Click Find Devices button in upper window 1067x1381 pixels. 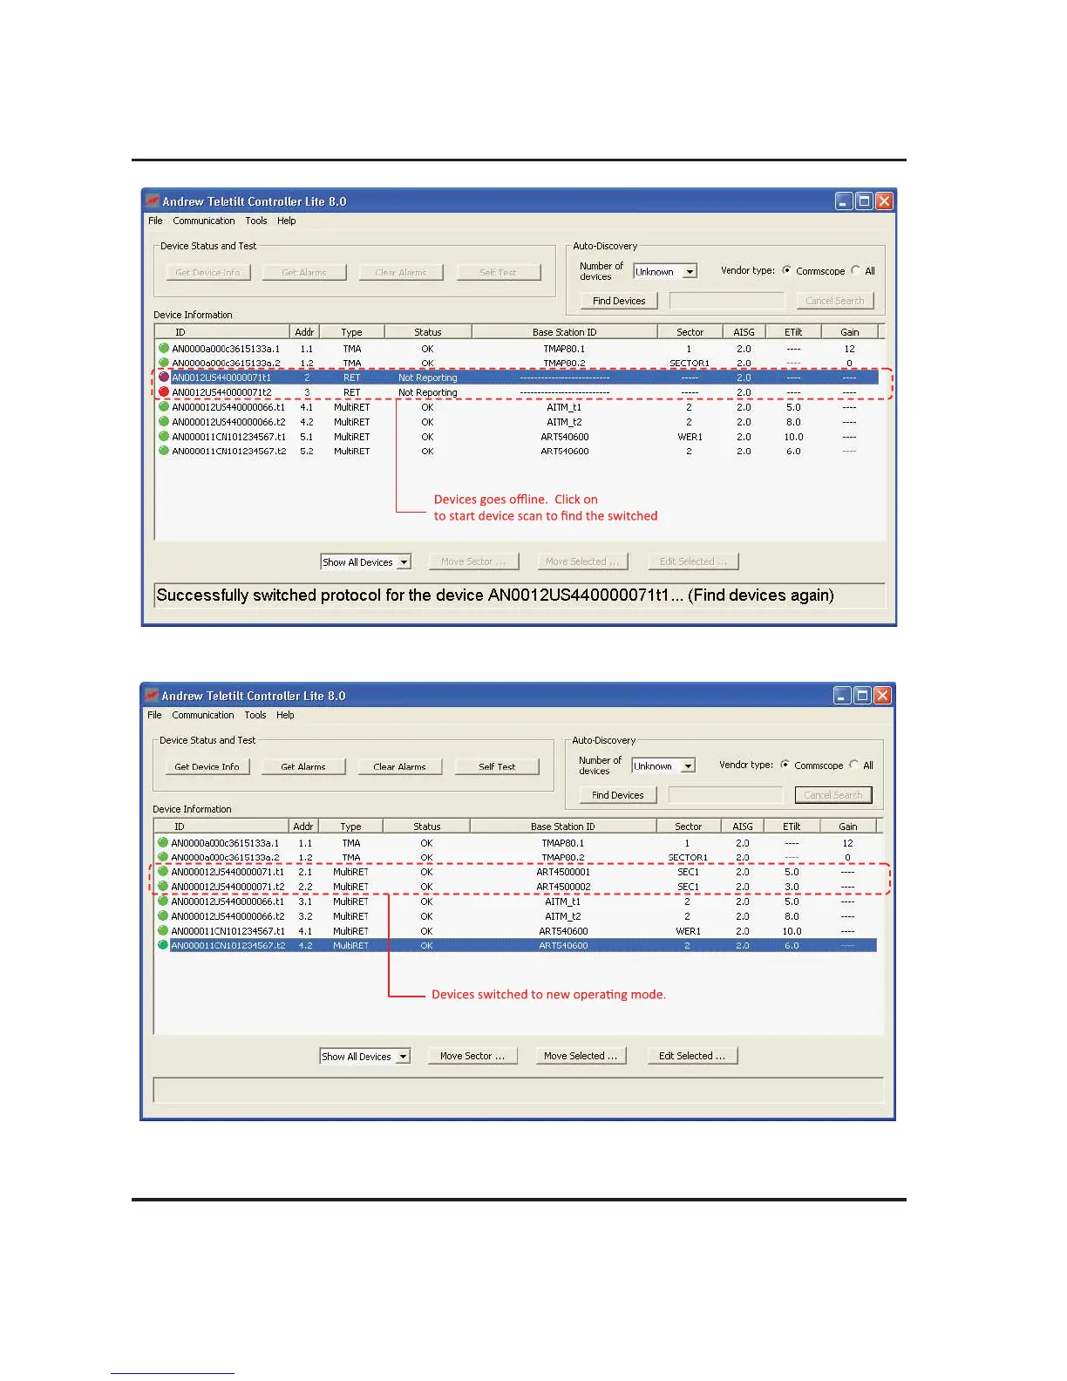pos(619,301)
